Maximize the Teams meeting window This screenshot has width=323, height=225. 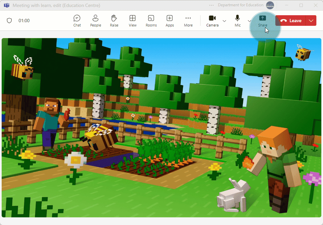pos(301,5)
